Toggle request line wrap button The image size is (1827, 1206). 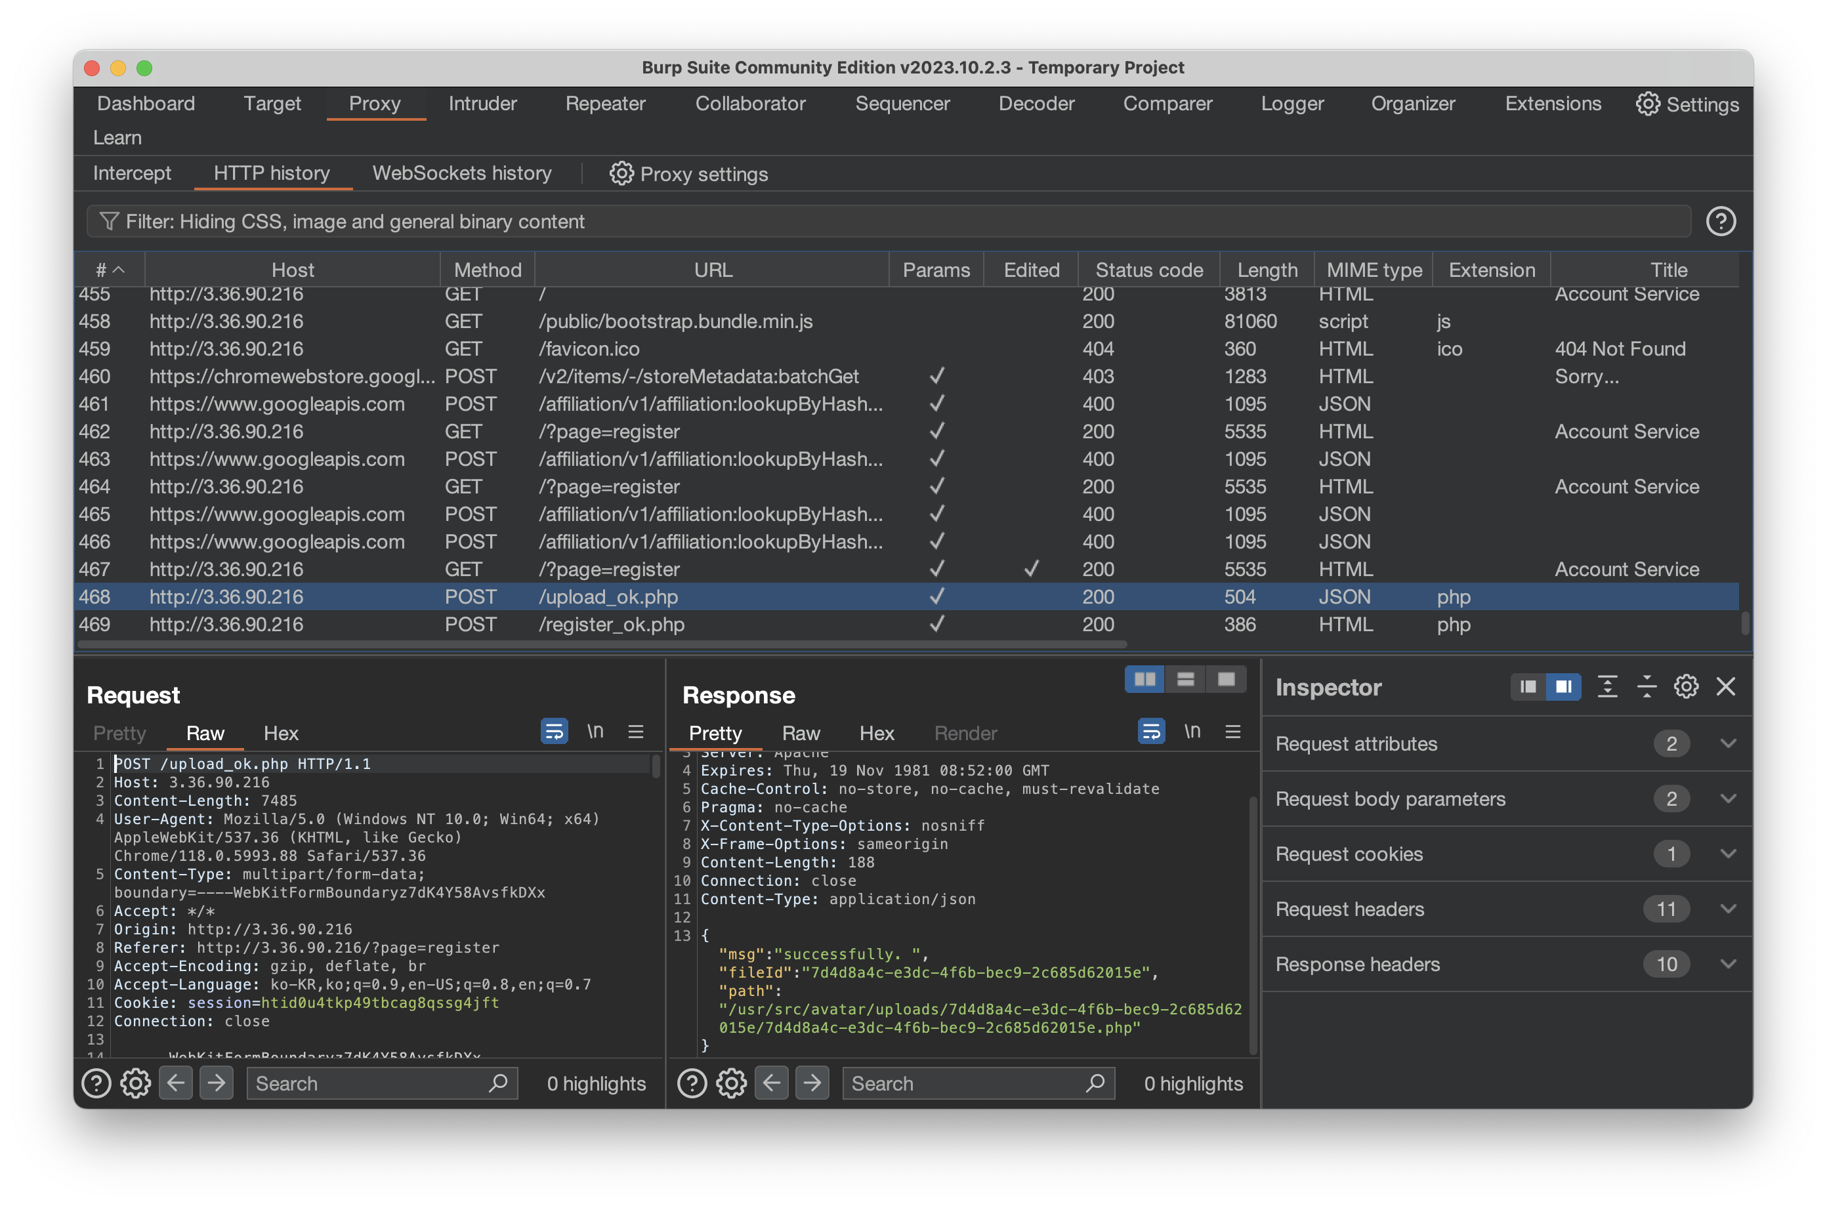(554, 732)
